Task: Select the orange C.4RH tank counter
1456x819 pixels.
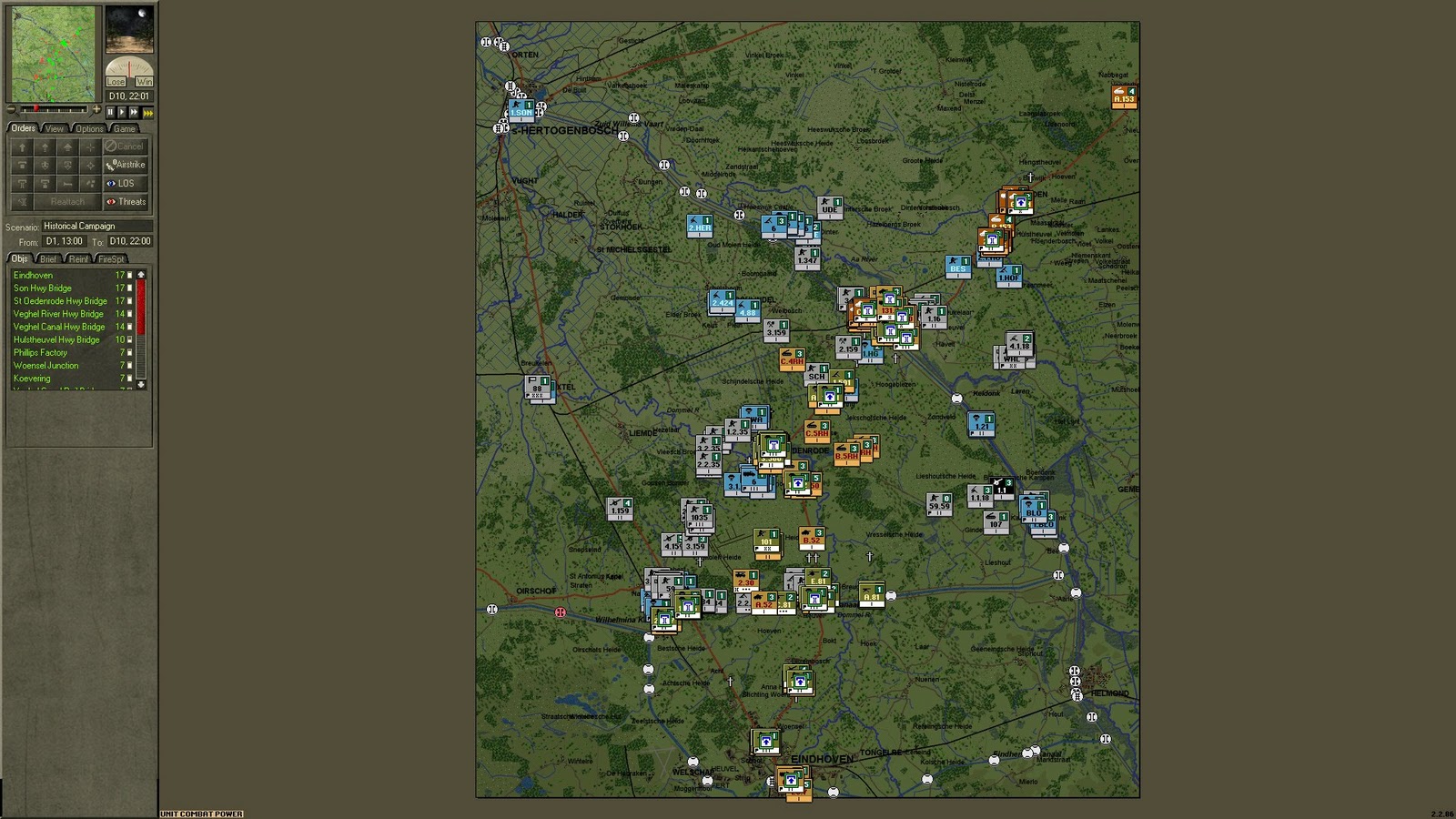Action: point(792,359)
